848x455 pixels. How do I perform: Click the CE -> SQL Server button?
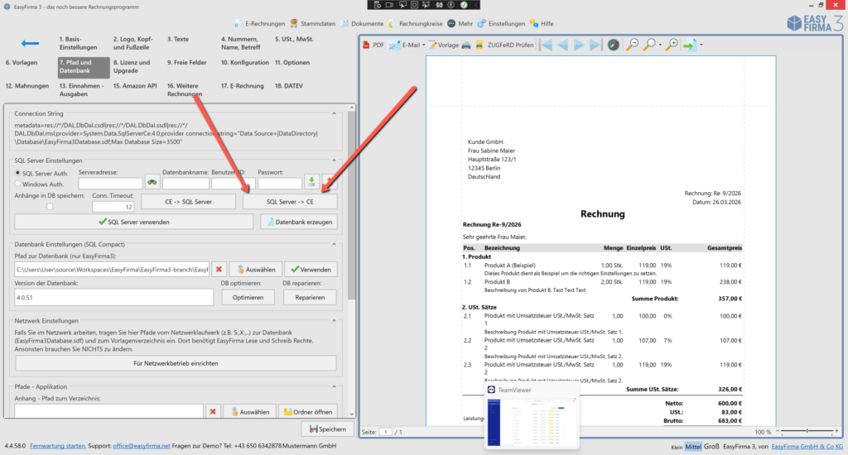(x=188, y=202)
